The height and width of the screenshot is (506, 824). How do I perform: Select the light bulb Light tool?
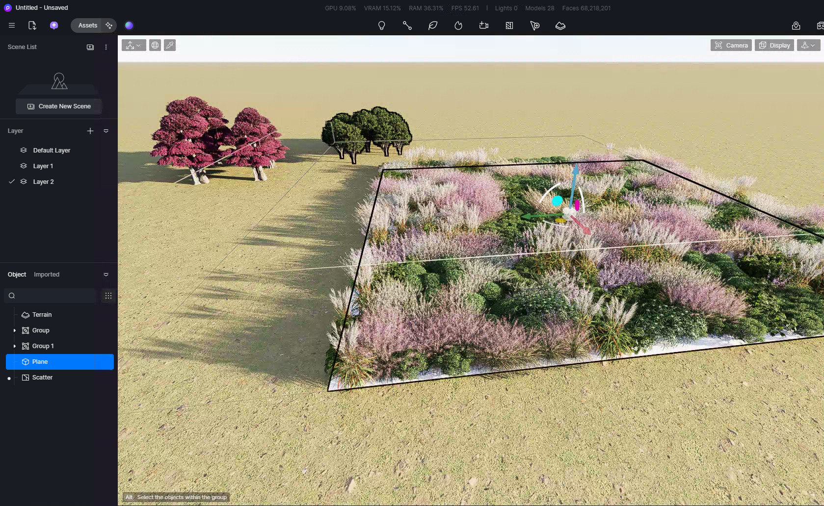click(x=381, y=25)
